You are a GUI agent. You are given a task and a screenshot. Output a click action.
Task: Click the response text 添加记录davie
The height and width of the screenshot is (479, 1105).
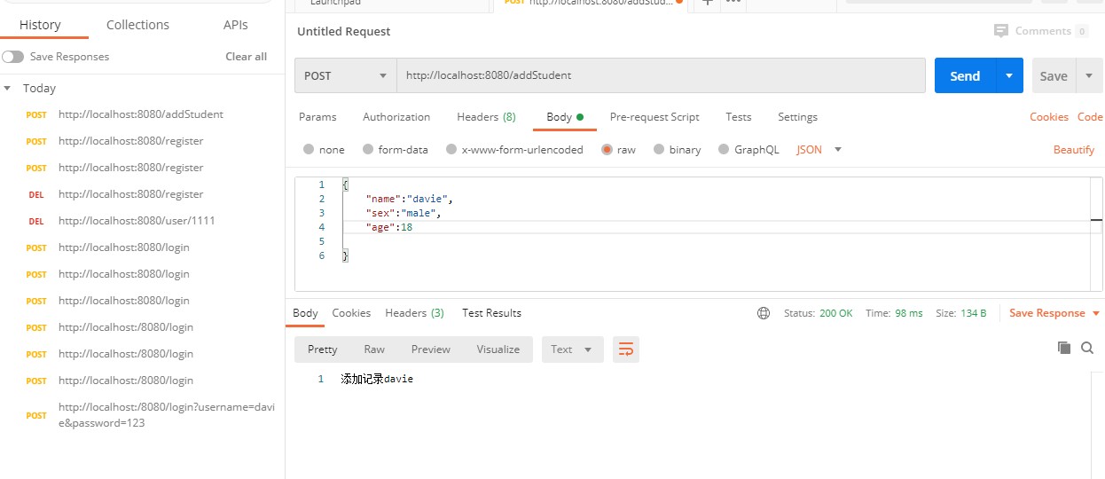[377, 379]
